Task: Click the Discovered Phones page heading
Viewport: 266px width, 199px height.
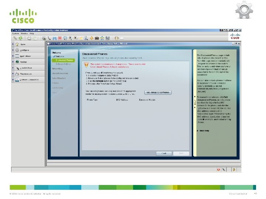Action: 95,54
